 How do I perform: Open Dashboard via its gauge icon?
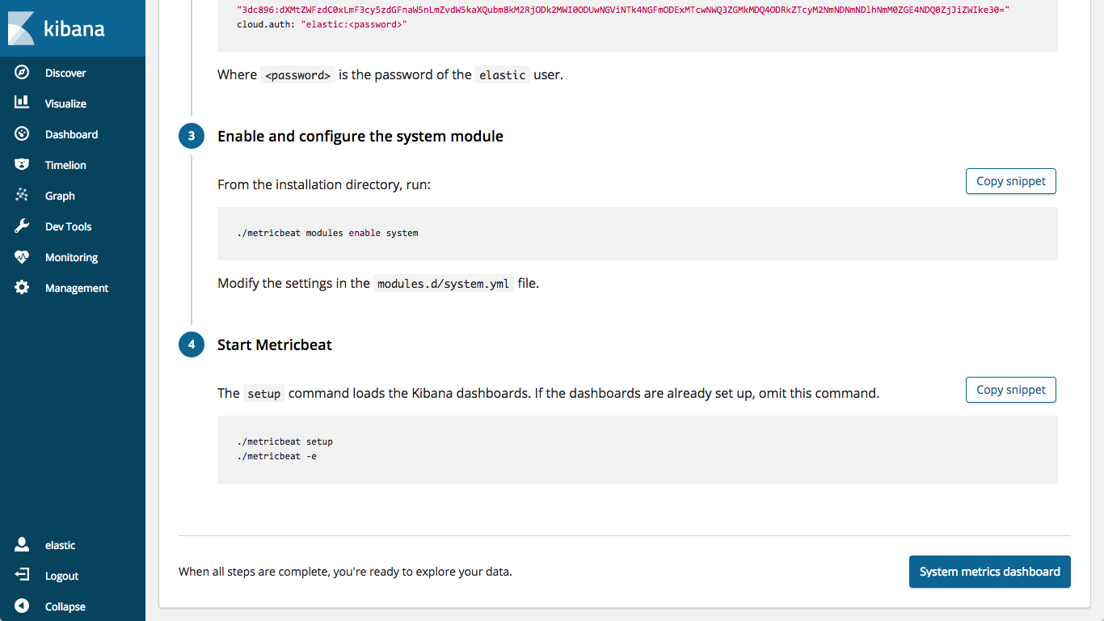[x=22, y=134]
